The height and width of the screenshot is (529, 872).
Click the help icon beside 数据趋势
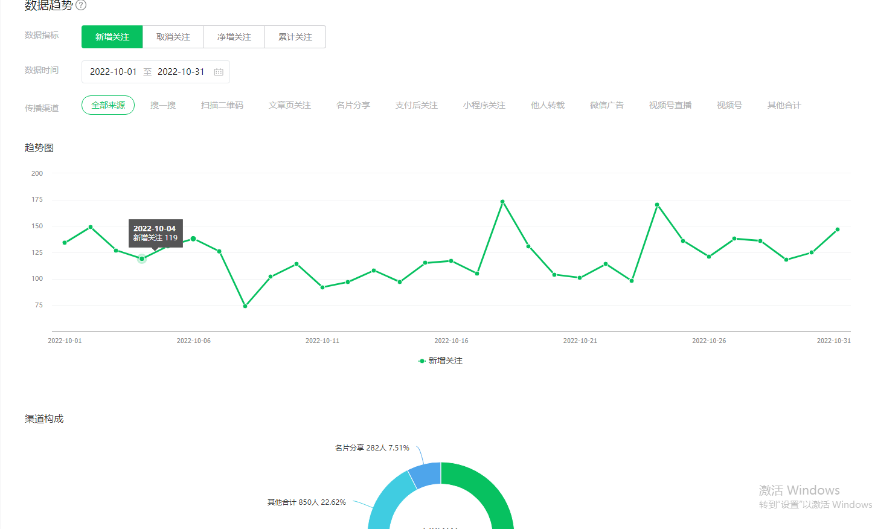(x=81, y=5)
